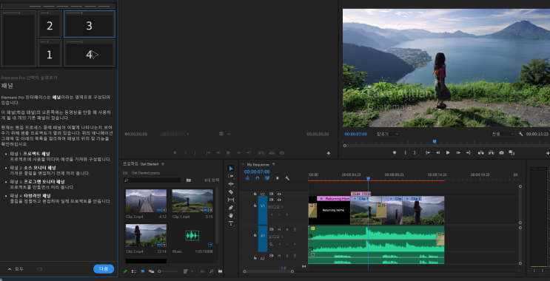This screenshot has width=550, height=281.
Task: Open Program Monitor zoom level dropdown
Action: pos(388,134)
